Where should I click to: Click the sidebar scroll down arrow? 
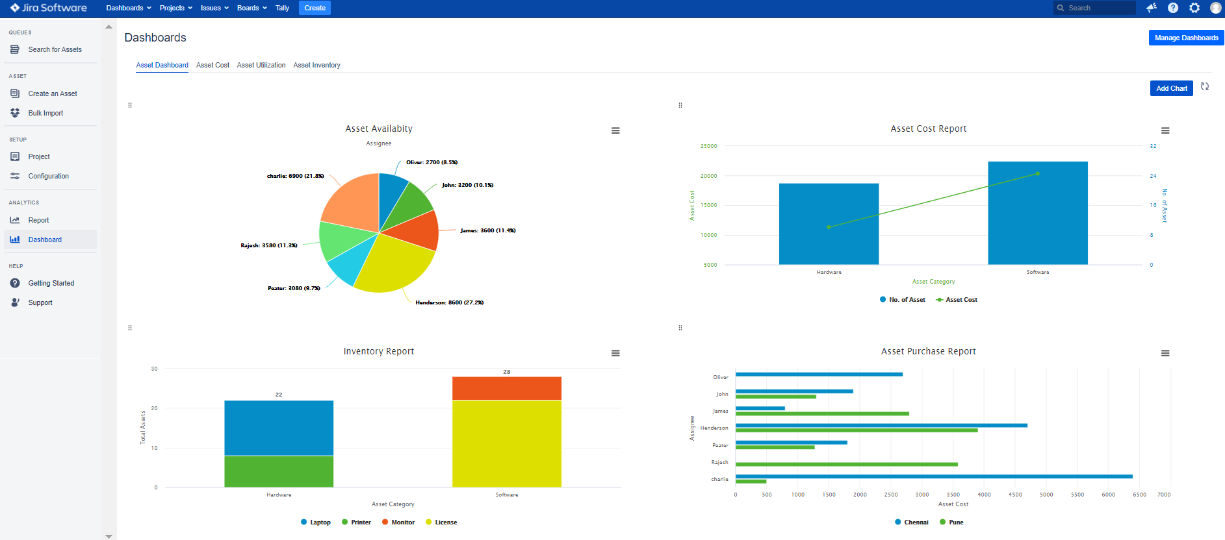coord(109,536)
